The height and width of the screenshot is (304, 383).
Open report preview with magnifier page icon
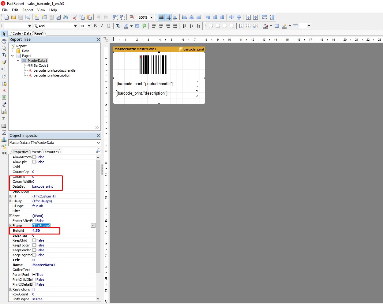tap(28, 17)
